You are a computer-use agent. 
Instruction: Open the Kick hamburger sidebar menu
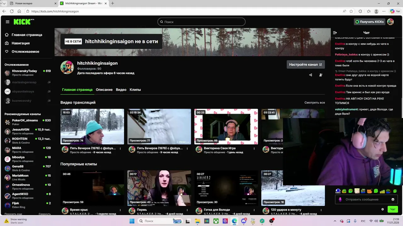coord(8,22)
